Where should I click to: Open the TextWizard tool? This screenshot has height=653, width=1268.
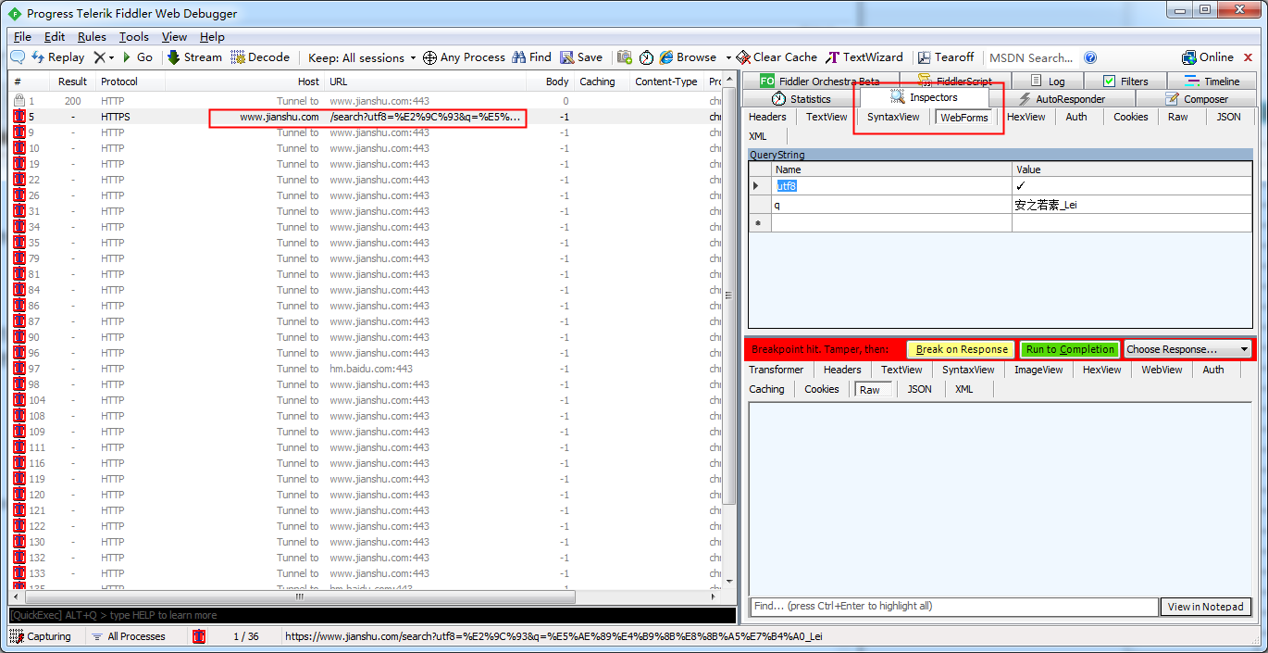pos(864,57)
